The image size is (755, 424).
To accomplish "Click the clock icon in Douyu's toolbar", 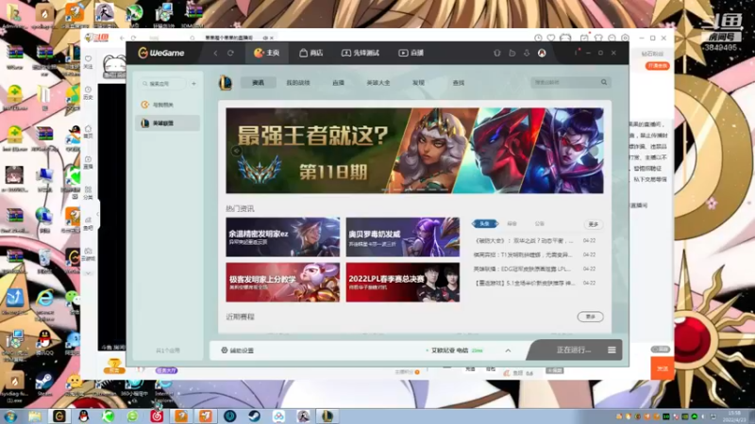I will pos(538,38).
